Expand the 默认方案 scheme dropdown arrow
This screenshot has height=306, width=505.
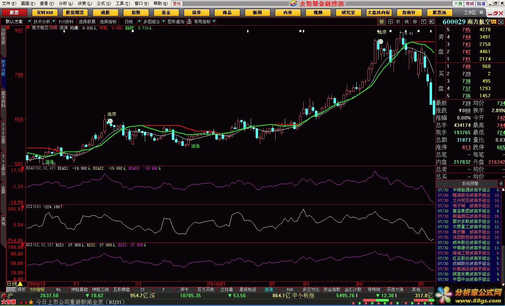[x=29, y=21]
